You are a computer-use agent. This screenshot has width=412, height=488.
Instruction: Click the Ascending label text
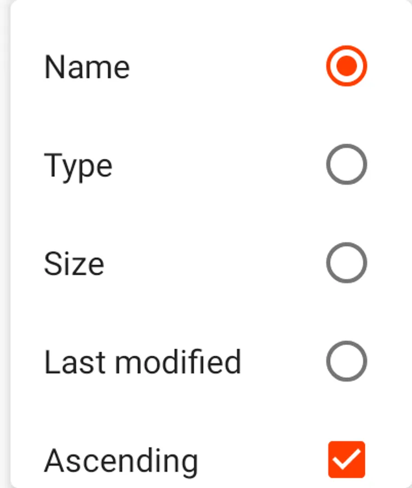(121, 462)
